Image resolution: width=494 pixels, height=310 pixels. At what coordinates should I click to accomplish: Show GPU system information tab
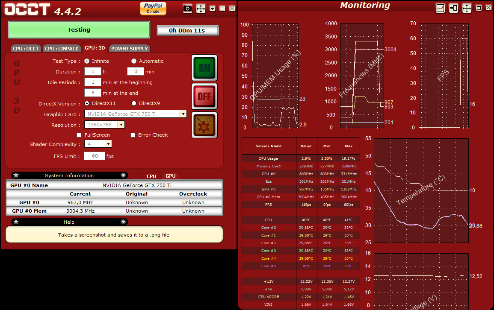[x=171, y=176]
